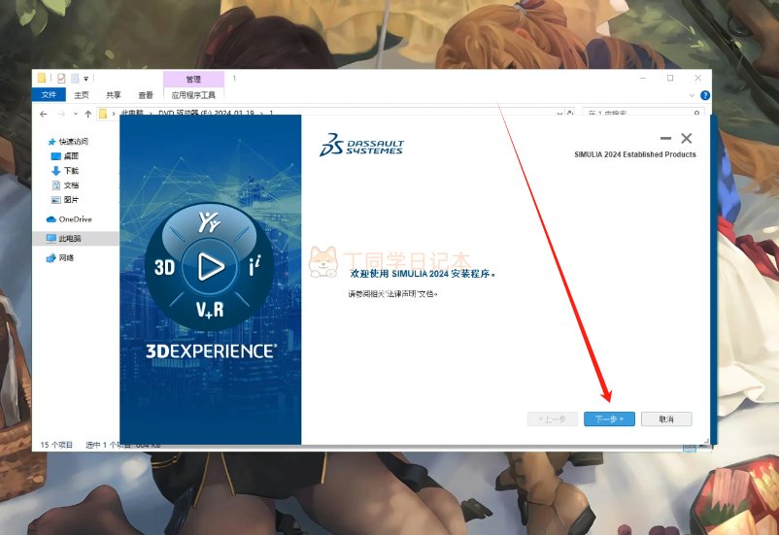Select 此电脑 in the navigation pane
779x535 pixels.
click(x=70, y=238)
